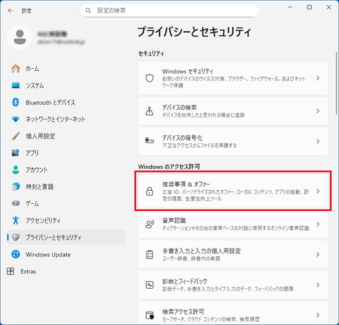The width and height of the screenshot is (339, 325).
Task: Click the 個人用設定 paintbrush icon
Action: 15,136
